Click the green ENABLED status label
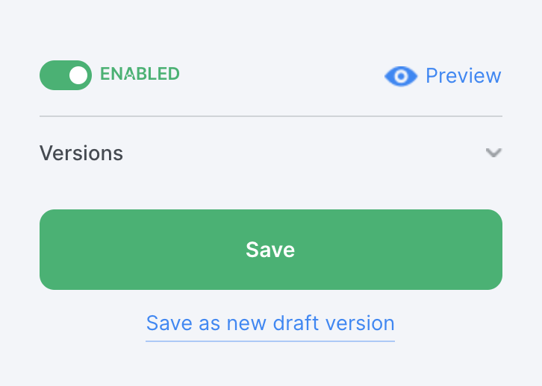 pos(140,74)
